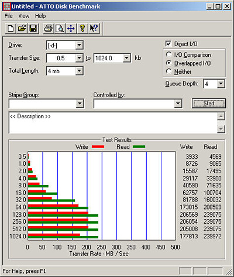The image size is (234, 277).
Task: Open the View menu
Action: point(24,16)
